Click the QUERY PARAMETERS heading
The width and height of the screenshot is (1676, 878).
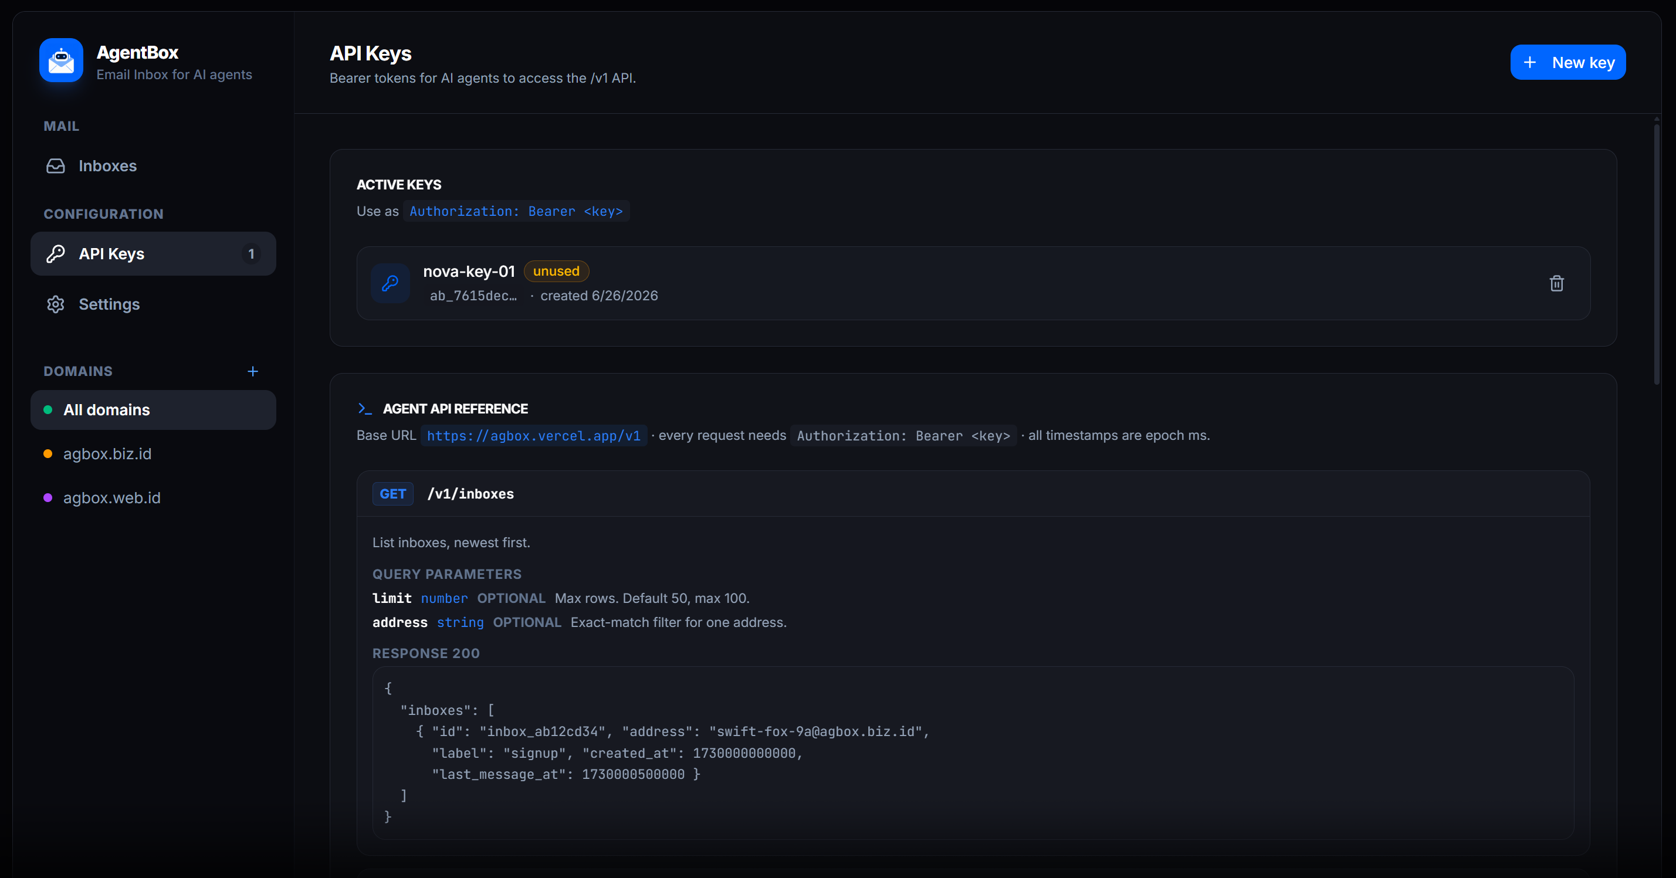[447, 574]
